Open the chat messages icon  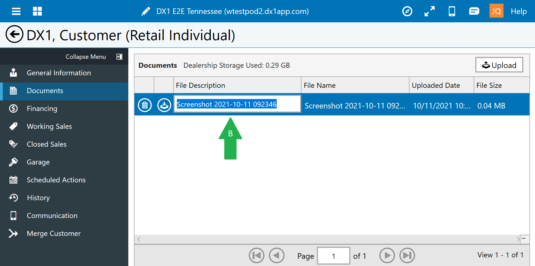tap(474, 11)
